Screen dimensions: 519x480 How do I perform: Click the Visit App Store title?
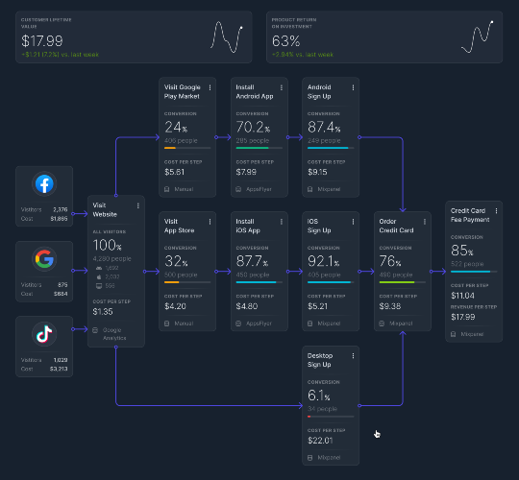179,227
